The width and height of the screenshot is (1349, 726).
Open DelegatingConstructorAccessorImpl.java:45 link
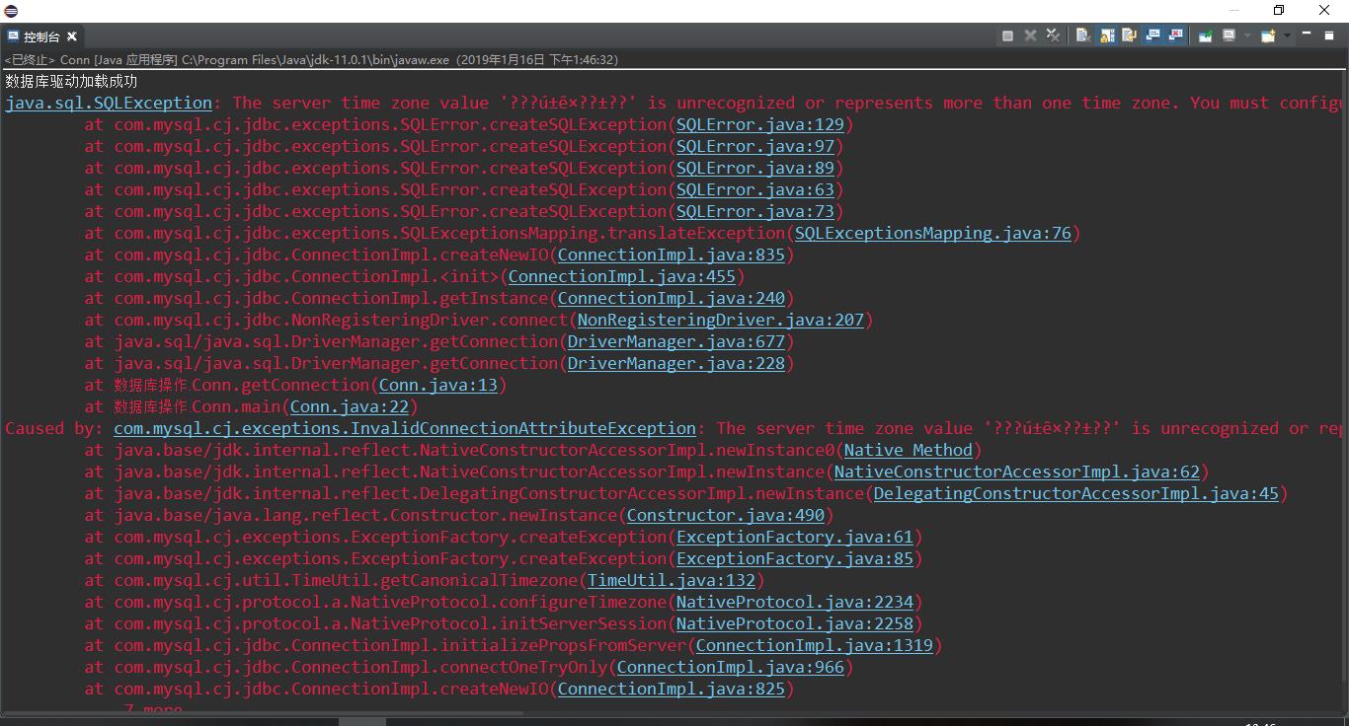pos(1076,493)
